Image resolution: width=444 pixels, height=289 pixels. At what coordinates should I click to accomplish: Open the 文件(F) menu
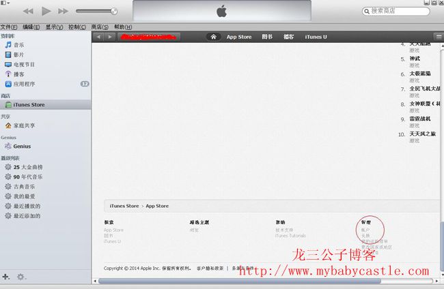[x=9, y=27]
